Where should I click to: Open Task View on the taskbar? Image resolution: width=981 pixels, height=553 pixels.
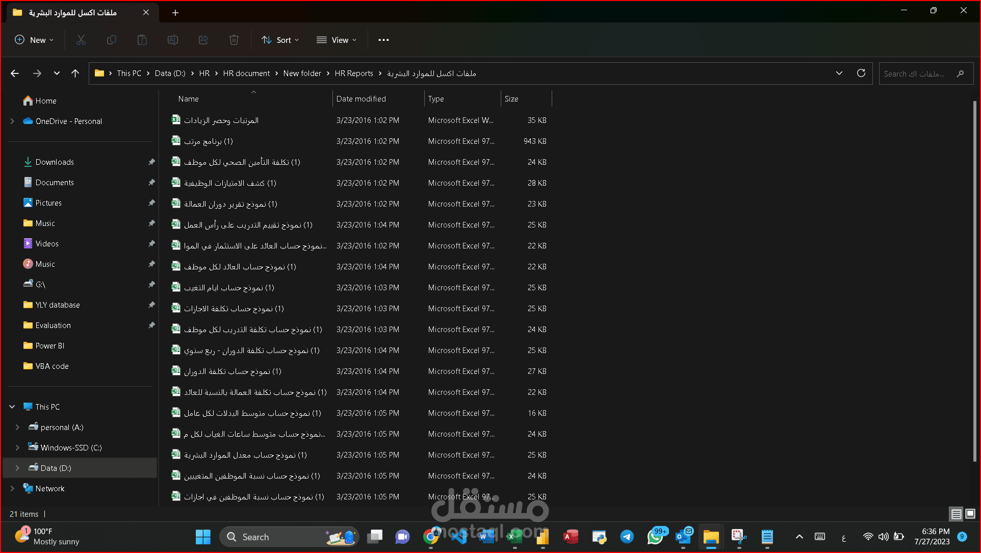pyautogui.click(x=375, y=537)
